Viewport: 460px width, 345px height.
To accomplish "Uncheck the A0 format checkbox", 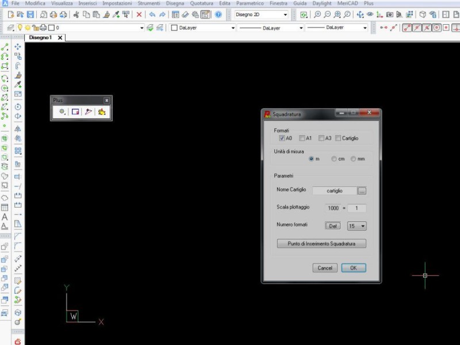I will pos(282,138).
